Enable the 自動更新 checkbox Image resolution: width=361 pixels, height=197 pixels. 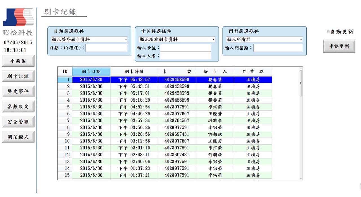pyautogui.click(x=328, y=32)
